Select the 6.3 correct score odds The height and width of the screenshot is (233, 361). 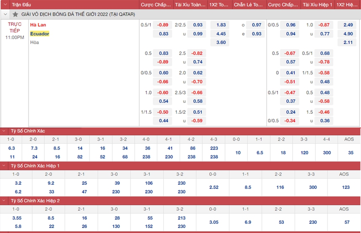12,148
